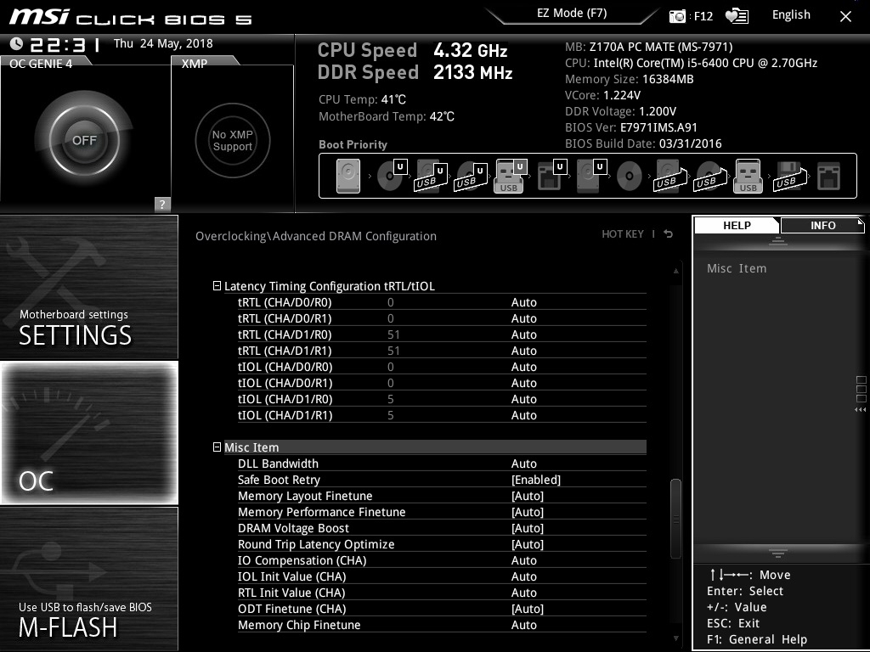Click help panel top scroll handle
Screen dimensions: 870x652
778,240
